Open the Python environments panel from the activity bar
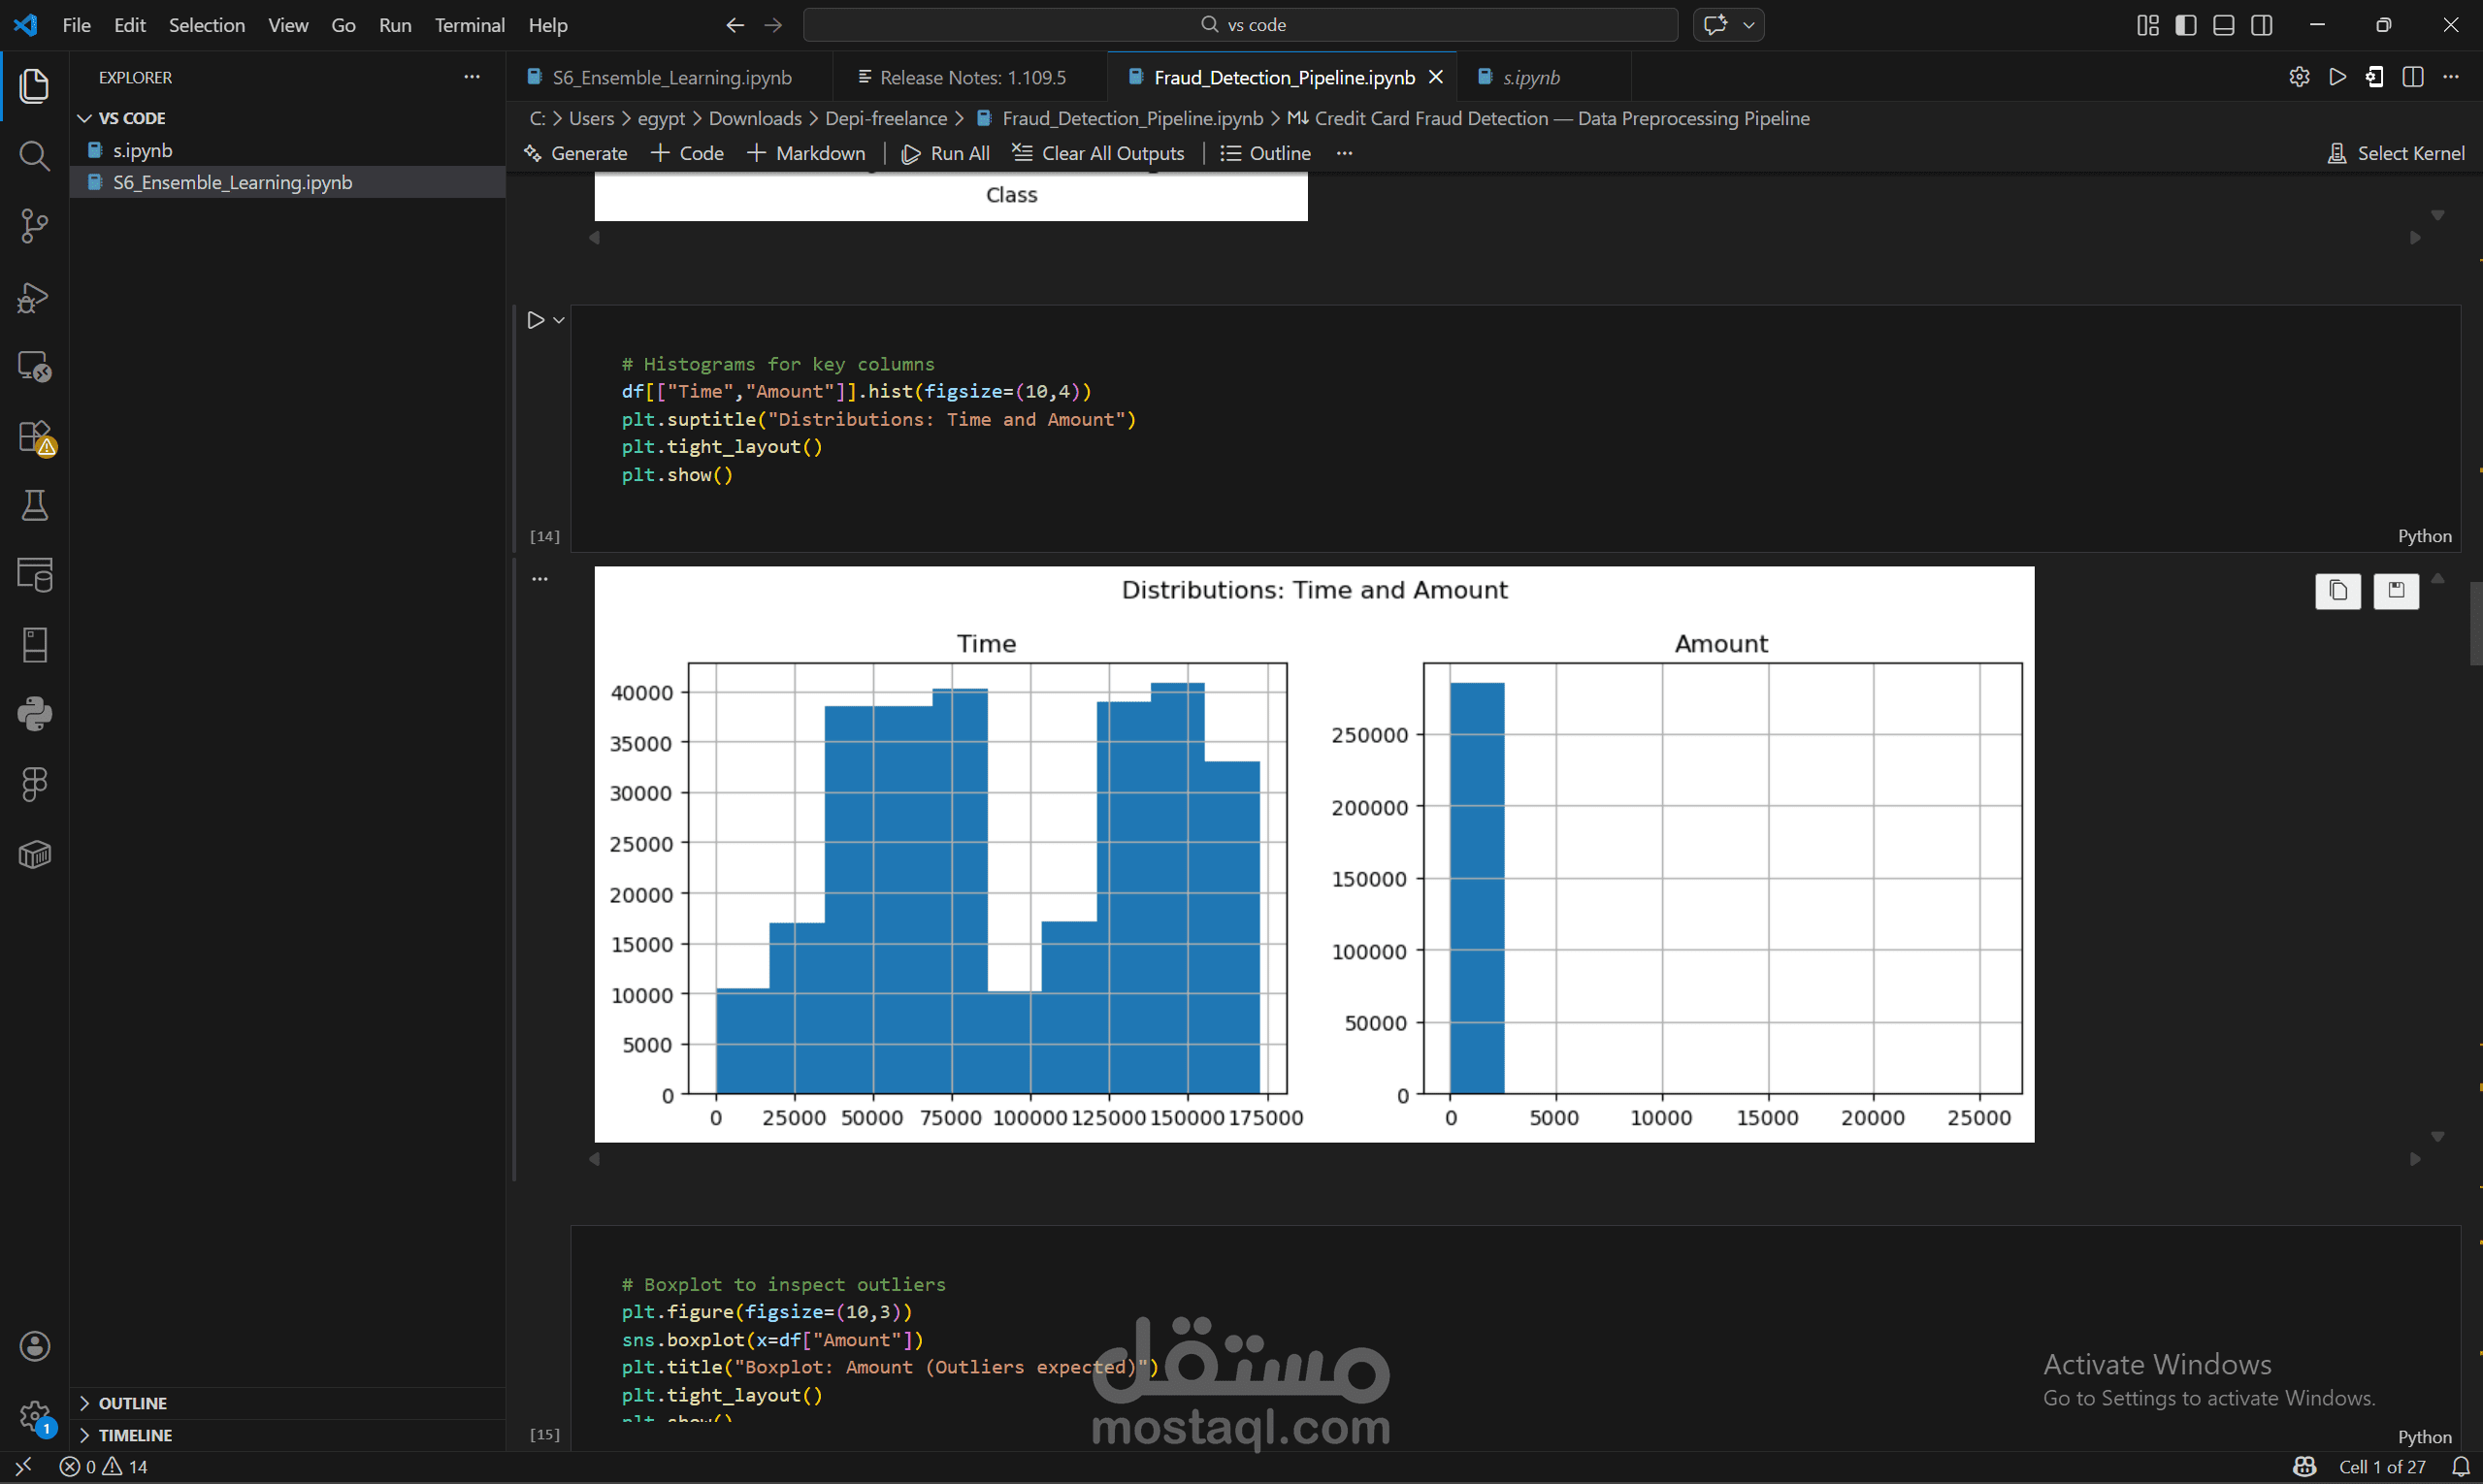Image resolution: width=2483 pixels, height=1484 pixels. pyautogui.click(x=34, y=713)
